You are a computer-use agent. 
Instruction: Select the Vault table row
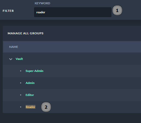pos(72,59)
